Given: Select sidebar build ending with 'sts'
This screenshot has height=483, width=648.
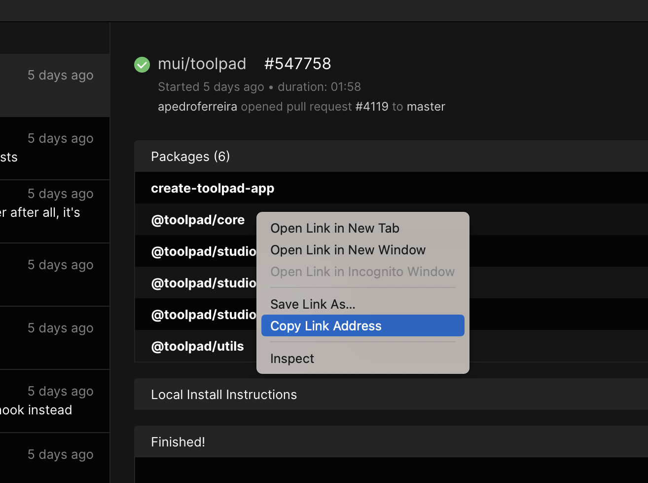Looking at the screenshot, I should click(55, 148).
